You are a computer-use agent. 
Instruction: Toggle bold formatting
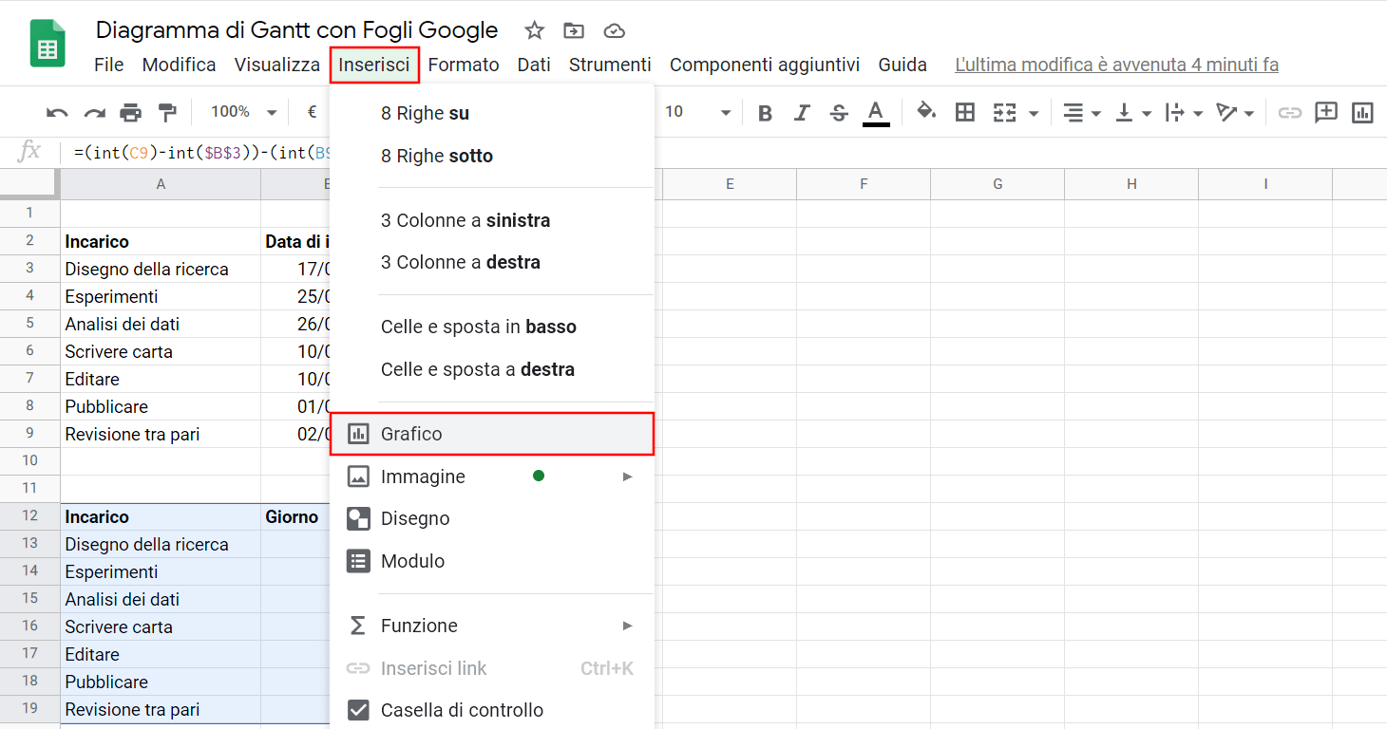[x=765, y=113]
